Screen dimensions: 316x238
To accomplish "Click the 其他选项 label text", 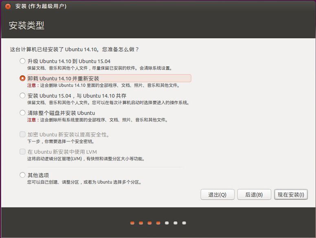I will pos(38,175).
